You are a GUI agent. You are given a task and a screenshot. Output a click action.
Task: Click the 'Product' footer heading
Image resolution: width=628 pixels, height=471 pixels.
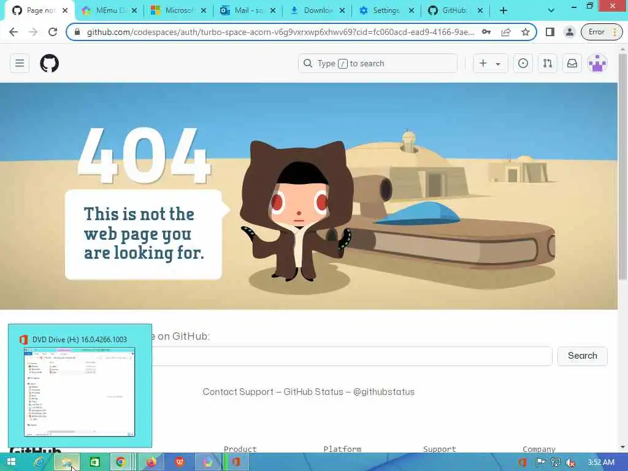[x=240, y=449]
